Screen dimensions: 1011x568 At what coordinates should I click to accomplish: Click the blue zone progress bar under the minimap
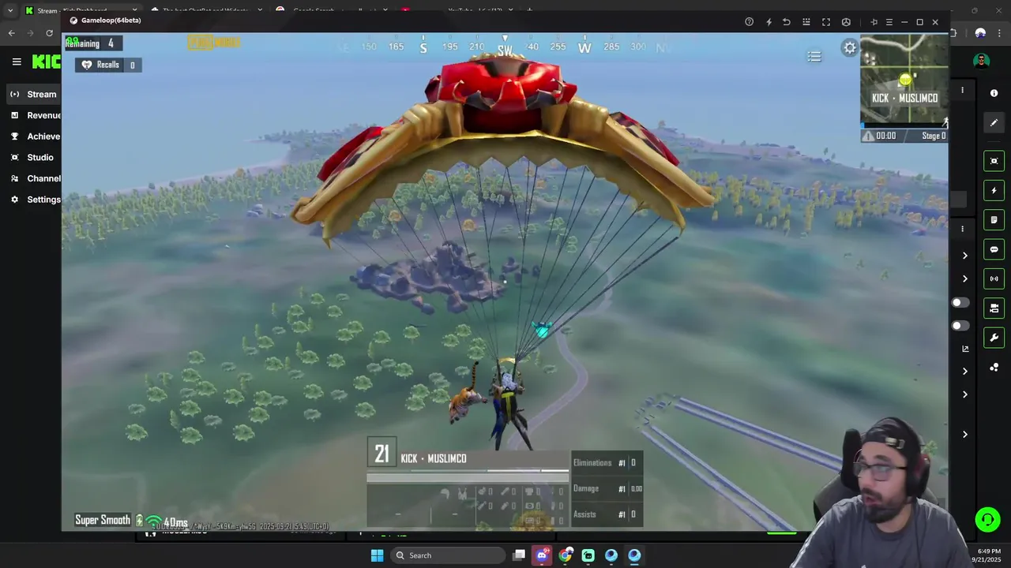(904, 126)
